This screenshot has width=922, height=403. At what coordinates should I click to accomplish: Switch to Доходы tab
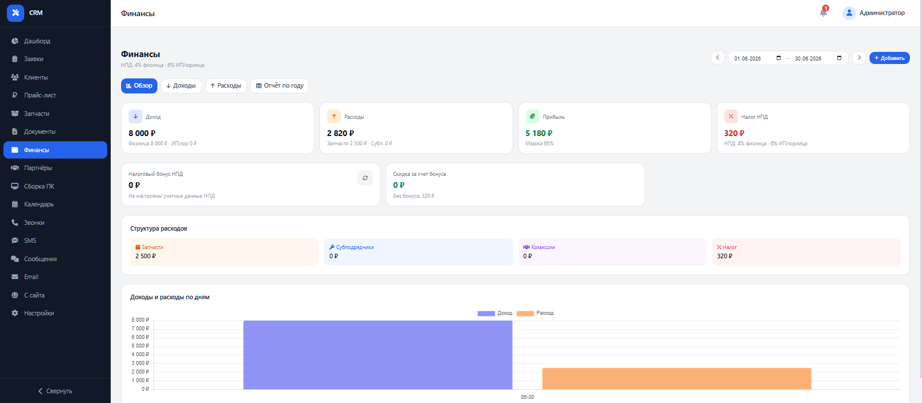click(181, 86)
